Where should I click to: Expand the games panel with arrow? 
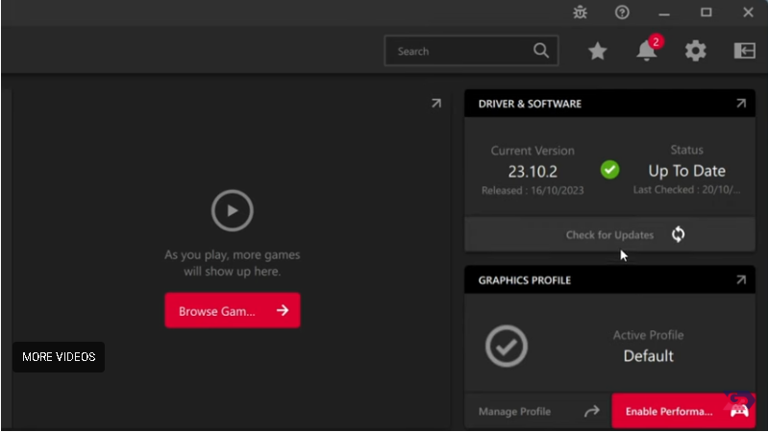click(x=436, y=104)
